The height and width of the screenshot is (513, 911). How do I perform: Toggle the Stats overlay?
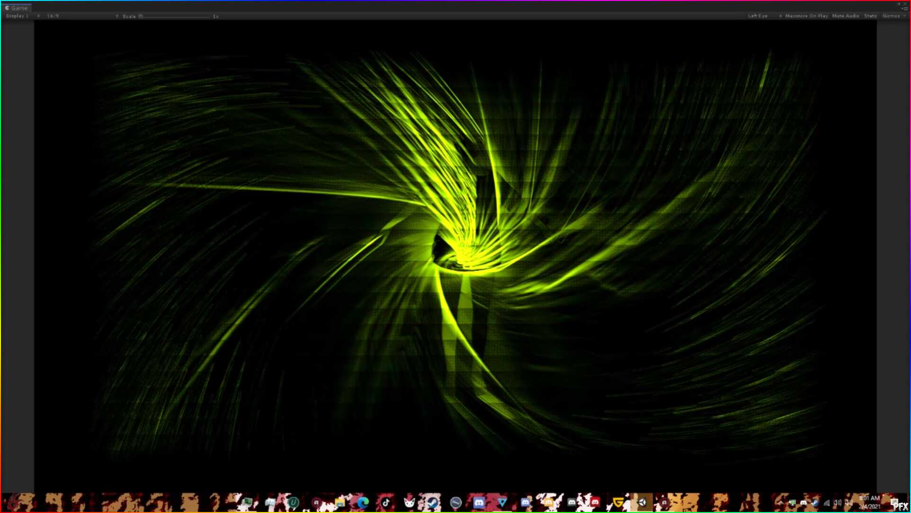click(x=870, y=16)
